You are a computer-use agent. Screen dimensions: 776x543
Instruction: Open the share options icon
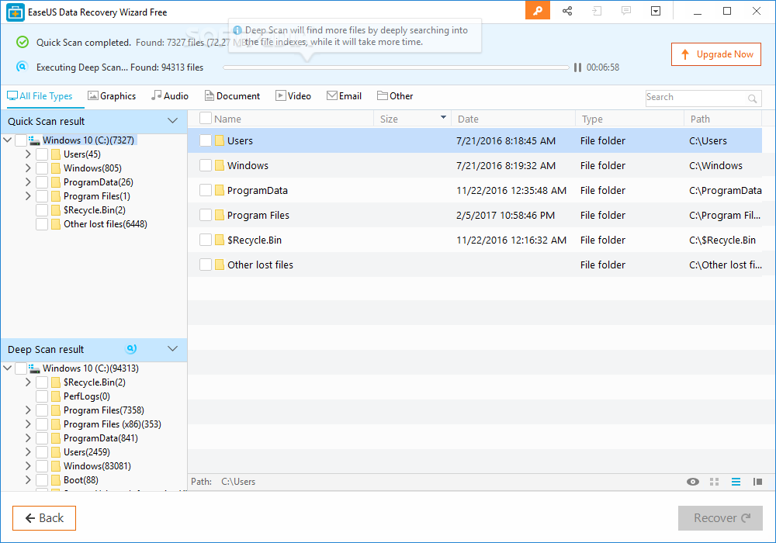click(x=567, y=11)
